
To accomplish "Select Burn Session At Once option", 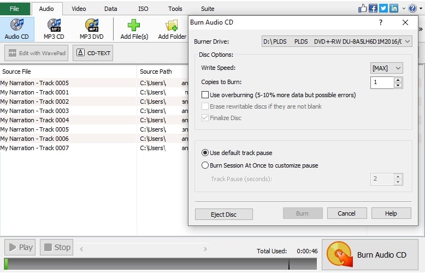I will coord(205,165).
